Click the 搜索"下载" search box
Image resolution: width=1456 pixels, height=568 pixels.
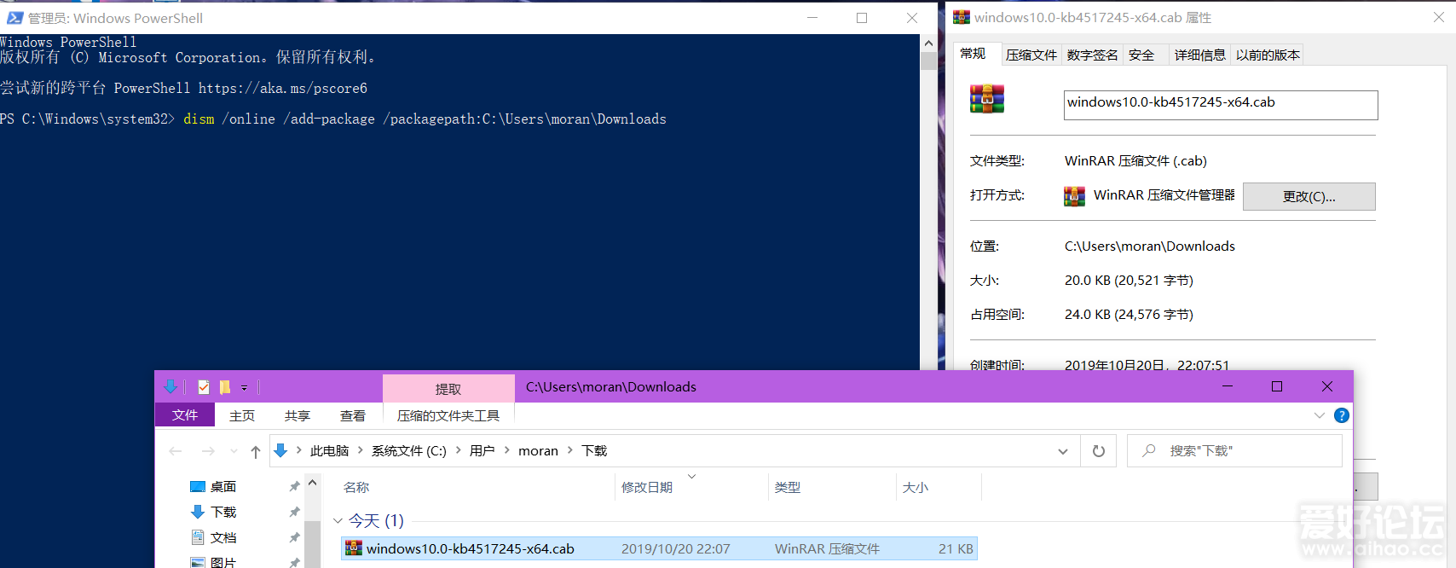tap(1234, 451)
